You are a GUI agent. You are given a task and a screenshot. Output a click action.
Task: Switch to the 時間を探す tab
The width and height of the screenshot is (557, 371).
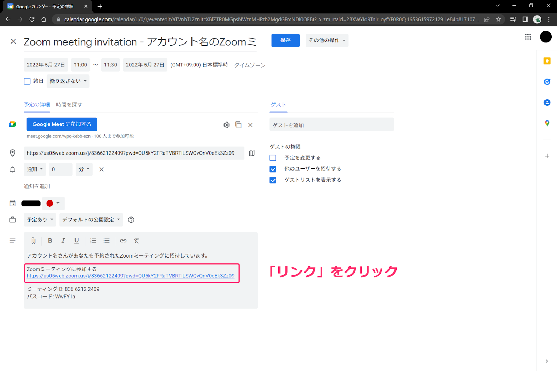point(69,105)
